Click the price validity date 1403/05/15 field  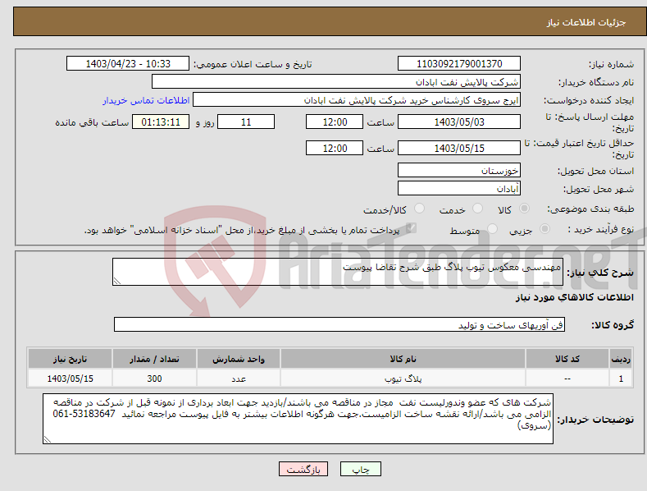click(x=459, y=148)
